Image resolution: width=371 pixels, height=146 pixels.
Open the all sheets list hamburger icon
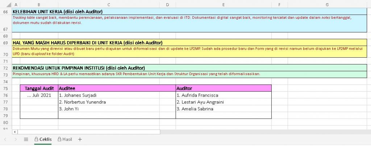(26, 139)
